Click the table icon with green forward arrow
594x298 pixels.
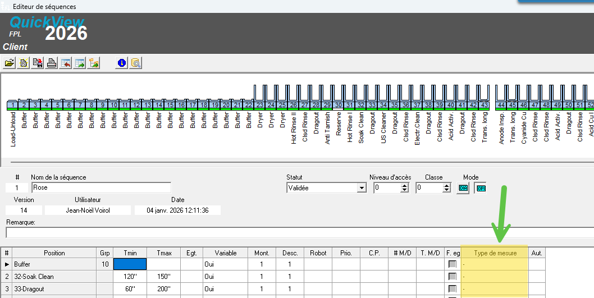coord(80,63)
